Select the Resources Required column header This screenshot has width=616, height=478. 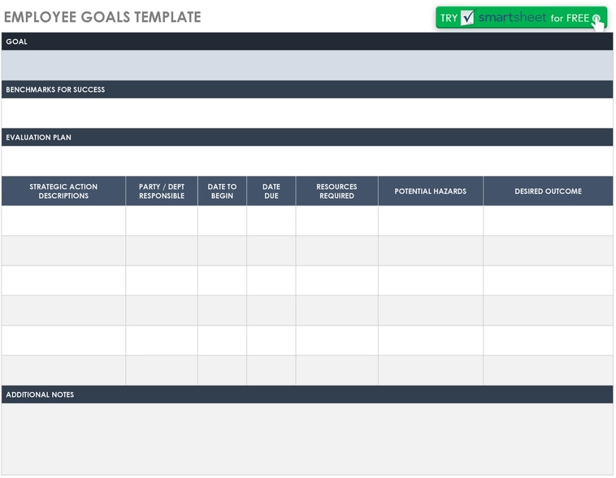(336, 192)
